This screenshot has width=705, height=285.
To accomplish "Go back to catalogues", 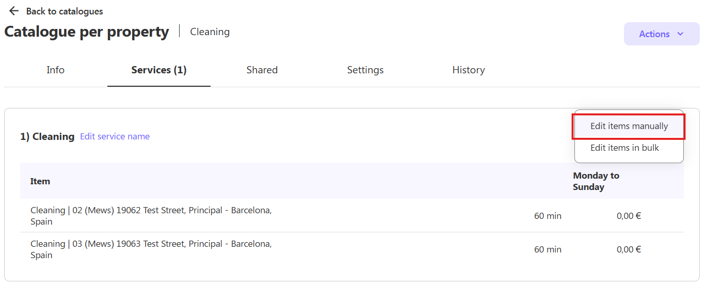I will coord(65,11).
